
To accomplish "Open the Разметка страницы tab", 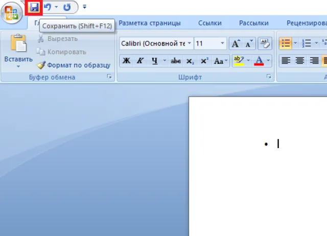I will [150, 23].
